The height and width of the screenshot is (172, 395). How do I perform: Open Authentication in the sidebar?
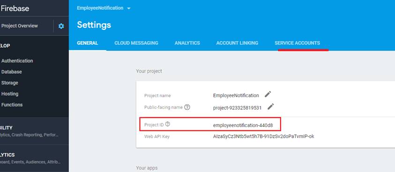point(17,61)
